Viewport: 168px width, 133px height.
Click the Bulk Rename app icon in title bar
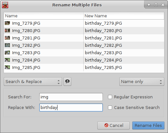pos(5,5)
